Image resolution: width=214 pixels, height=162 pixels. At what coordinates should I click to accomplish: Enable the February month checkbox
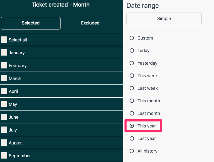(4, 65)
